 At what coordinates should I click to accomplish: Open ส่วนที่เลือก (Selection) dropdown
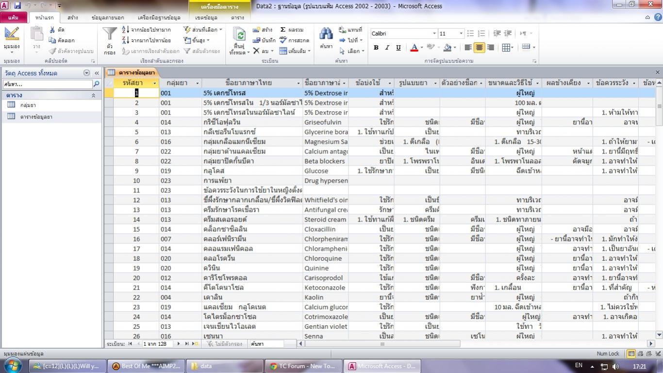point(203,30)
